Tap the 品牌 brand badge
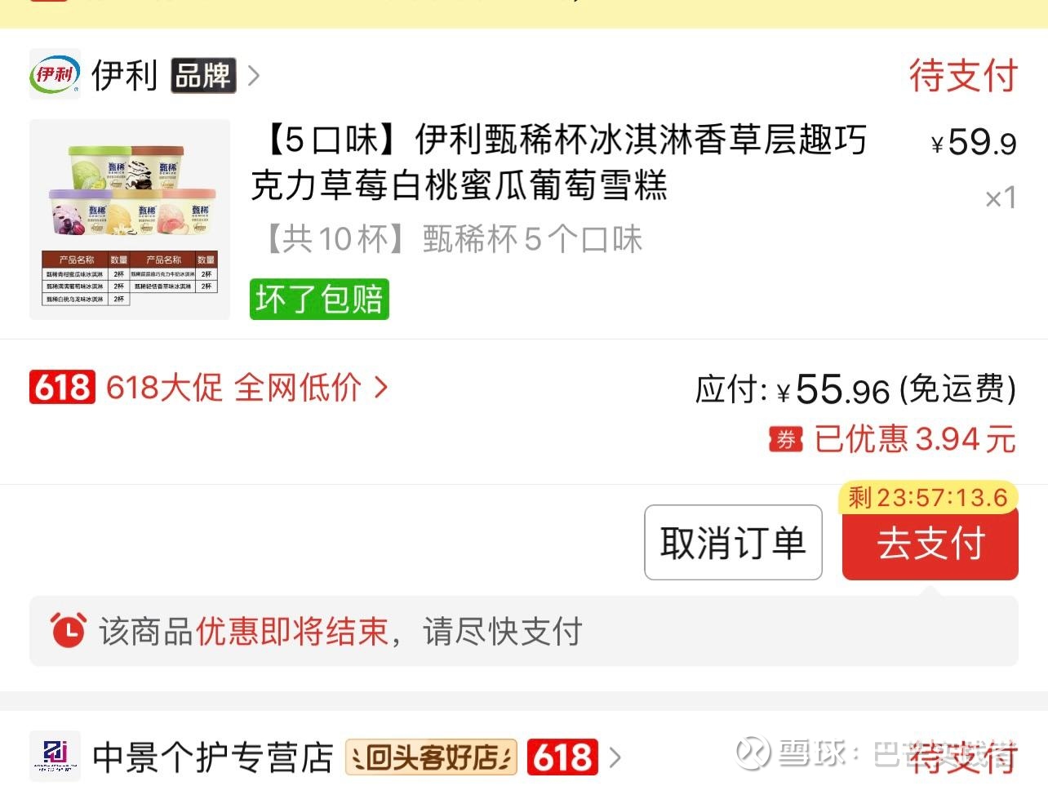Viewport: 1048px width, 786px height. pyautogui.click(x=203, y=75)
